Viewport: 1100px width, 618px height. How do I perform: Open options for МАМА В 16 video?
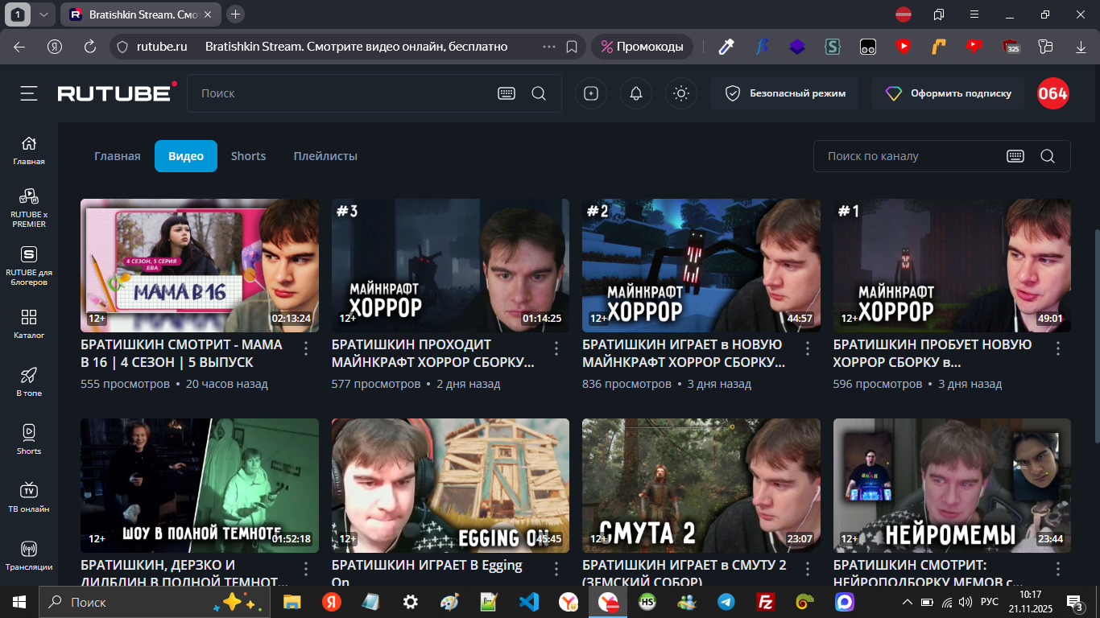(x=306, y=348)
